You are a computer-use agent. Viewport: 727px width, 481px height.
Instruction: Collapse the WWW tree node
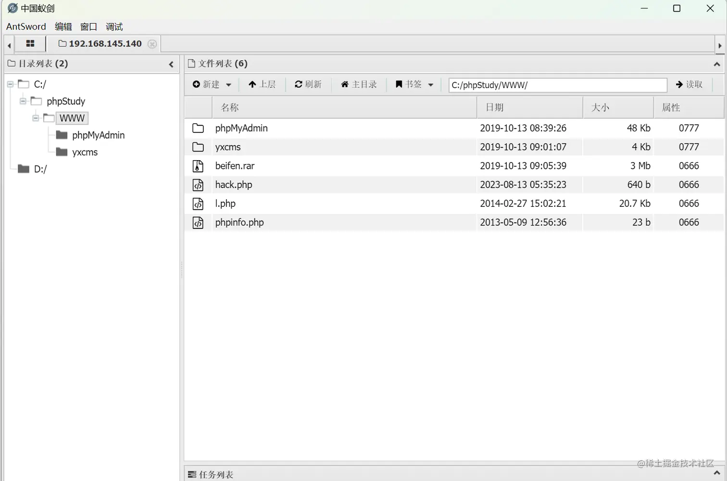[x=36, y=118]
